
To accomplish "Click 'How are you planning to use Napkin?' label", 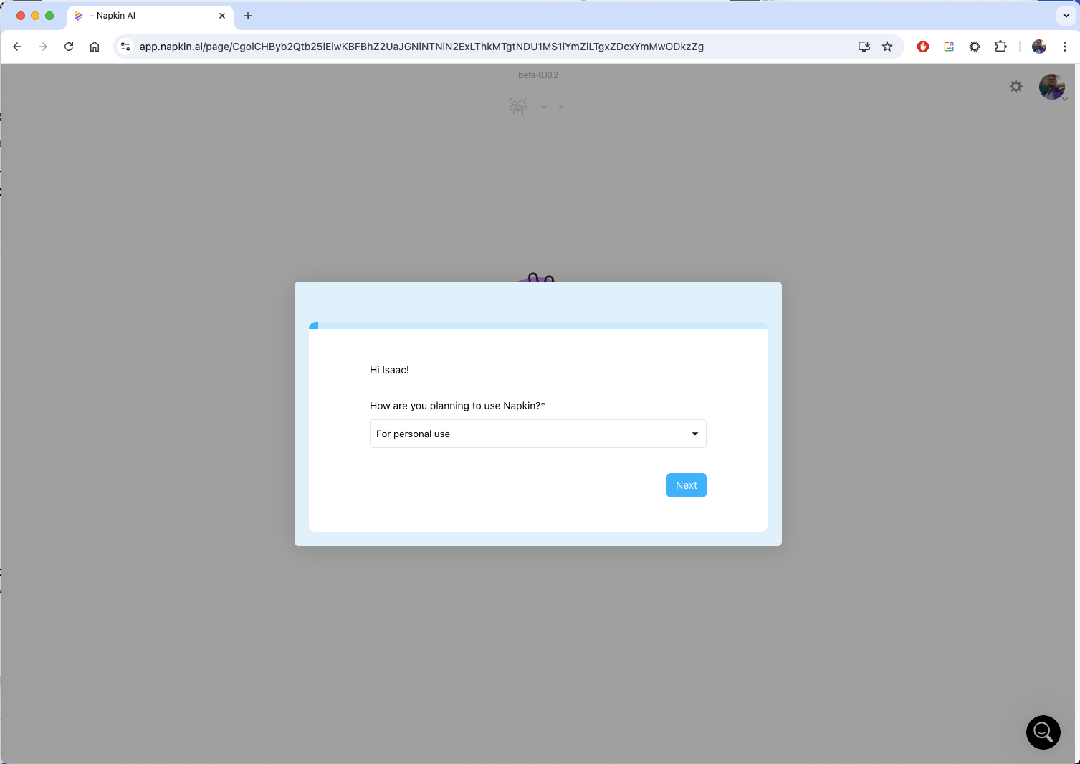I will [457, 406].
